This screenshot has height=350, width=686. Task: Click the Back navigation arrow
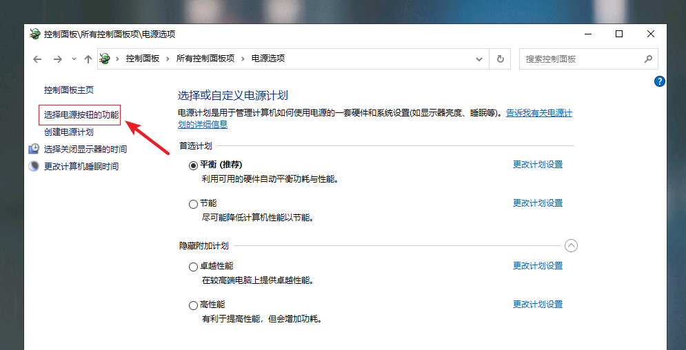click(37, 59)
